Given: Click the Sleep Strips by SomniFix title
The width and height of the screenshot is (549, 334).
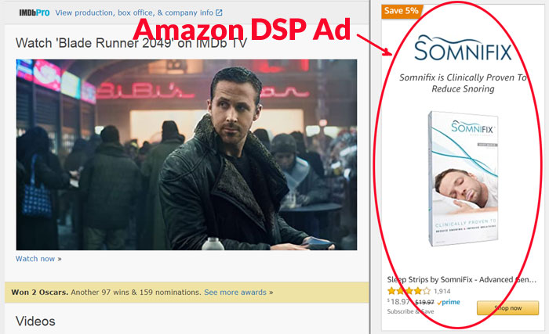Looking at the screenshot, I should pos(461,279).
